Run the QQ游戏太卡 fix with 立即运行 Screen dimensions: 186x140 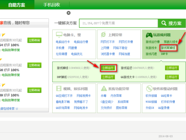(x=172, y=77)
